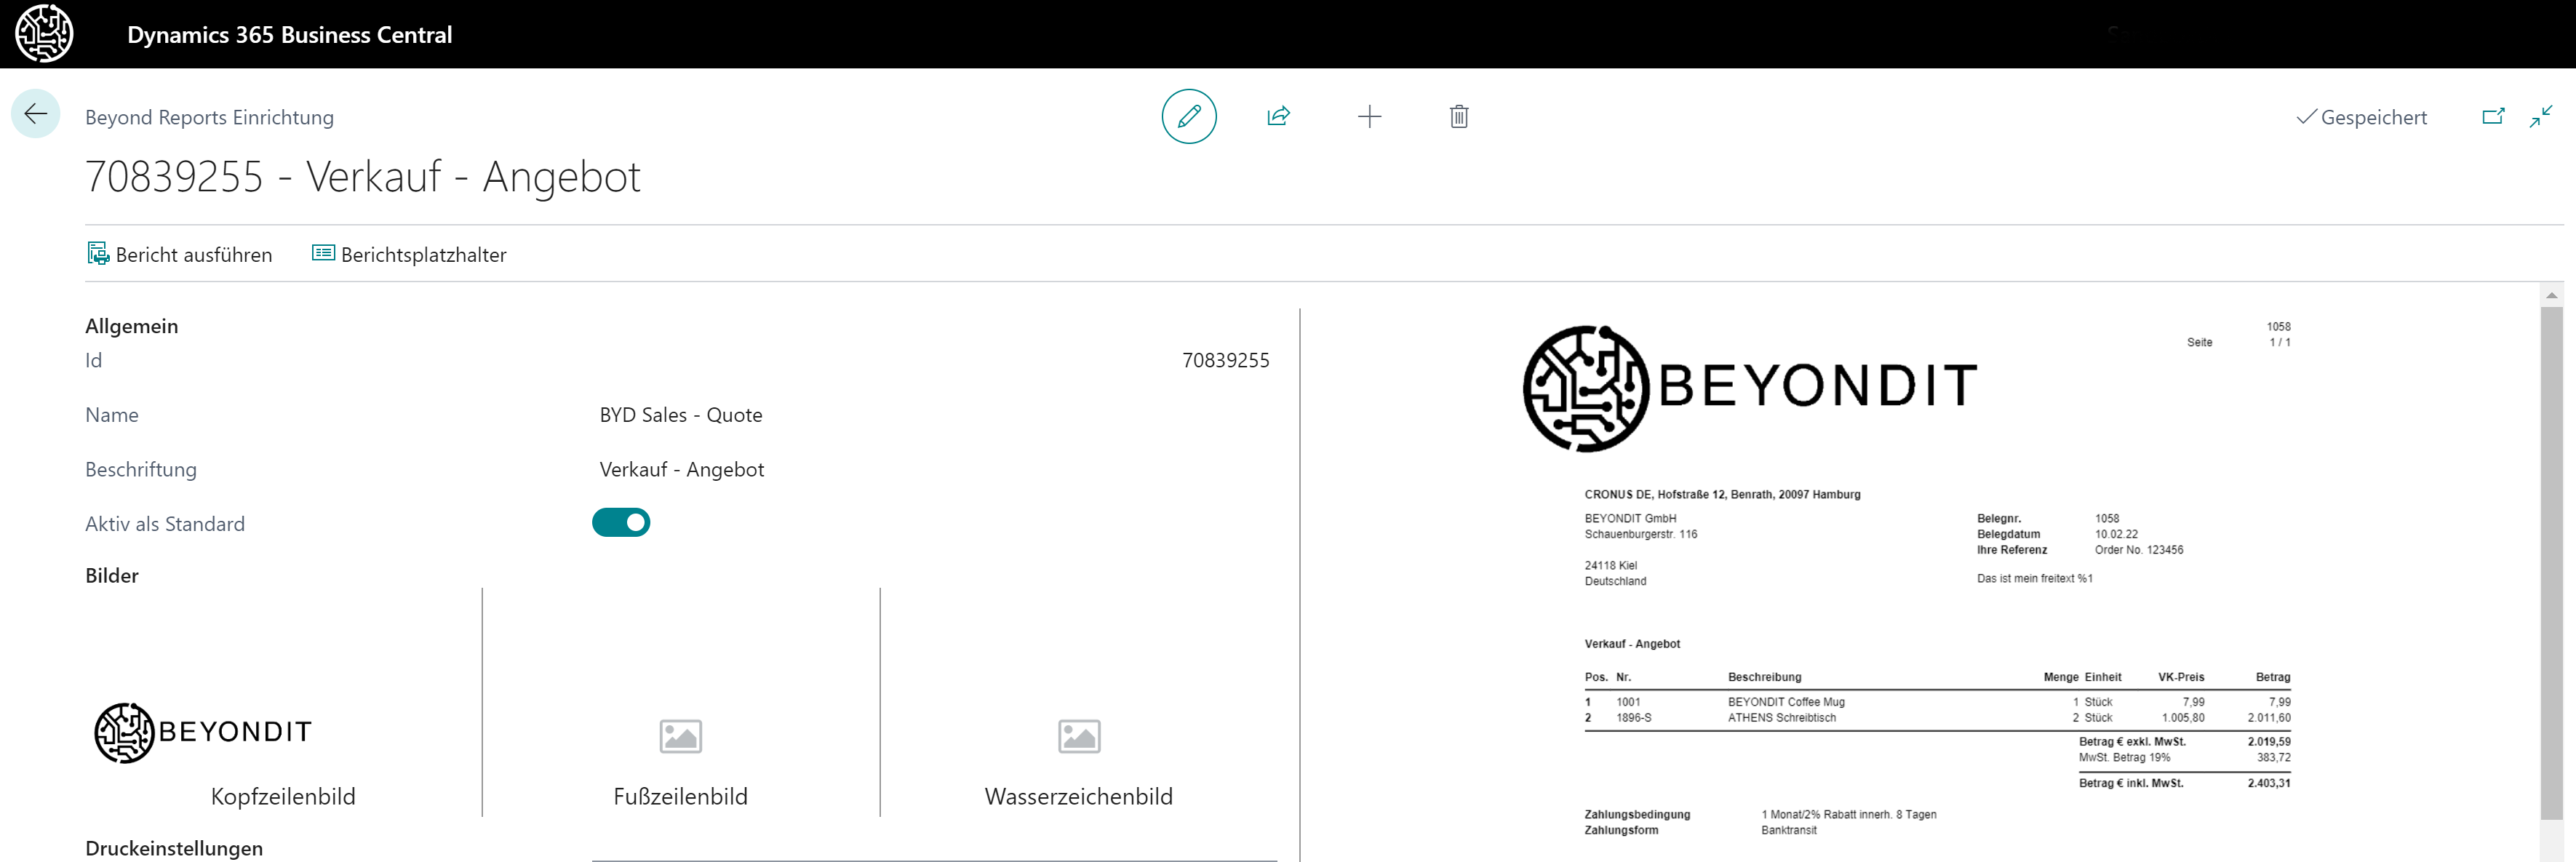This screenshot has width=2576, height=862.
Task: Click the Kopfzeilenbild label
Action: (x=283, y=797)
